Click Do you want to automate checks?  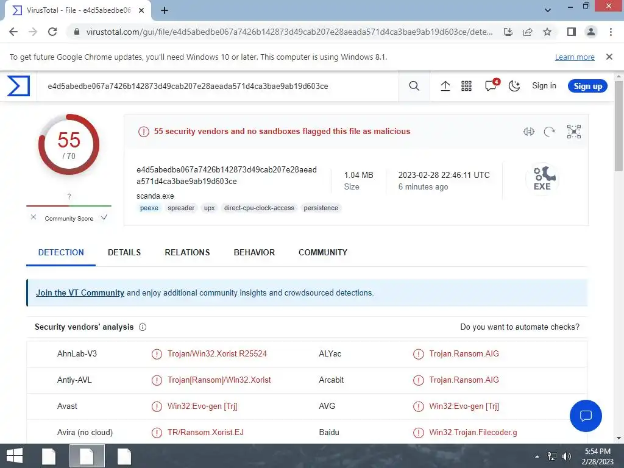point(520,327)
